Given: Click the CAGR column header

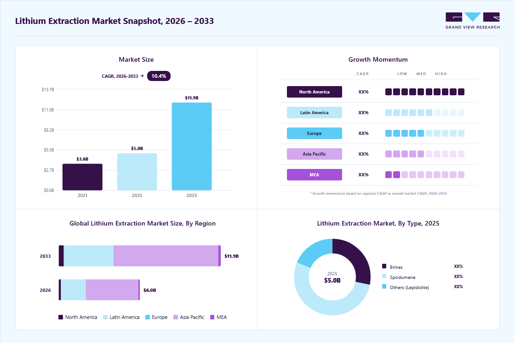Looking at the screenshot, I should click(x=363, y=74).
